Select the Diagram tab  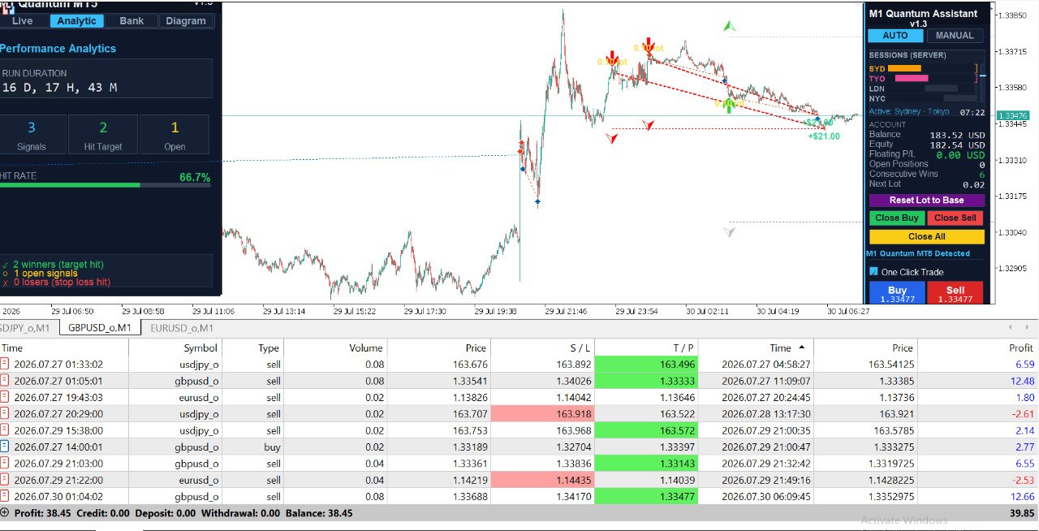(x=186, y=21)
